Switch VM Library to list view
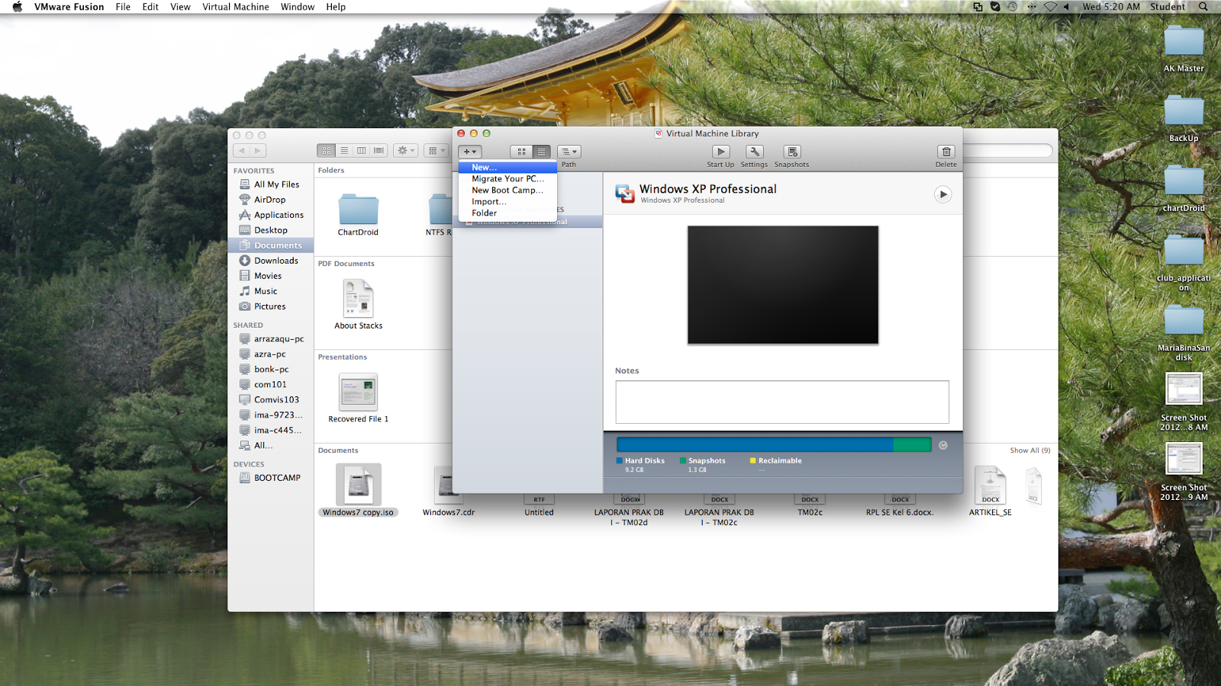The height and width of the screenshot is (686, 1221). point(541,152)
